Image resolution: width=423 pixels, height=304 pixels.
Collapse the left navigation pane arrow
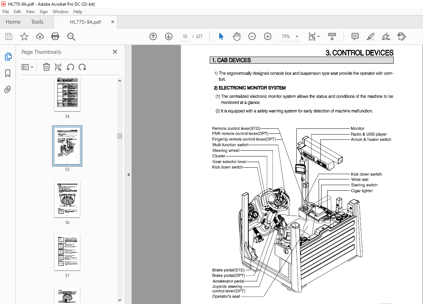128,175
